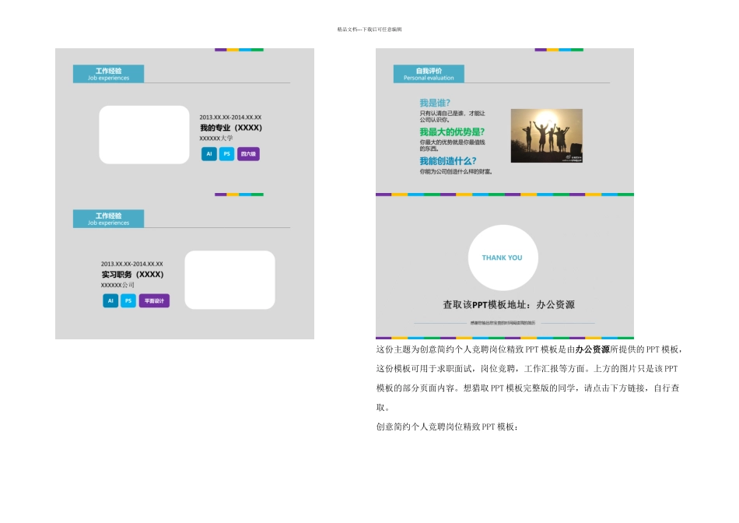Screen dimensions: 739x523
Task: Click the text 你能为公司创造什么样的财富。
Action: [456, 172]
